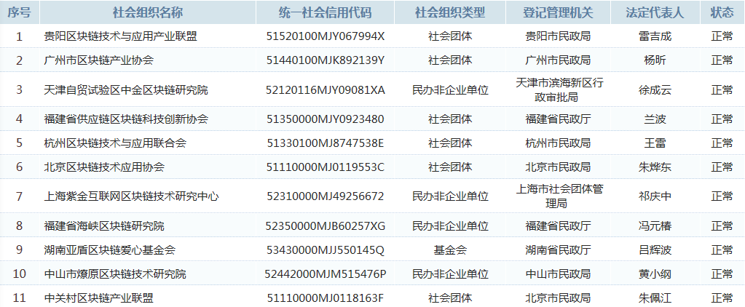Select credit code 52120116MJY09081XA

[326, 89]
